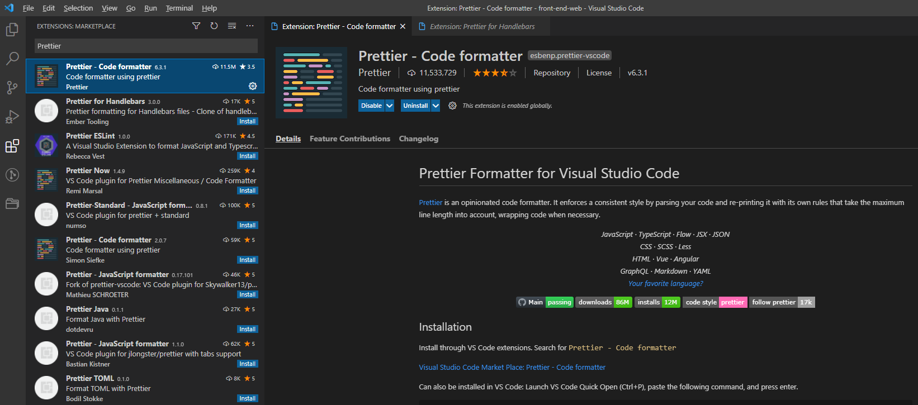Open the Explorer view in activity bar

(12, 29)
